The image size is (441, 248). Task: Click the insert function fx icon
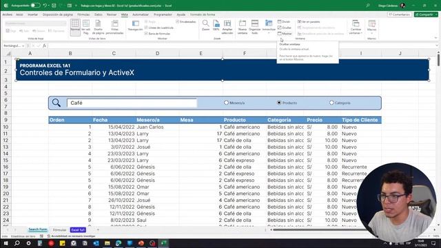pyautogui.click(x=44, y=45)
